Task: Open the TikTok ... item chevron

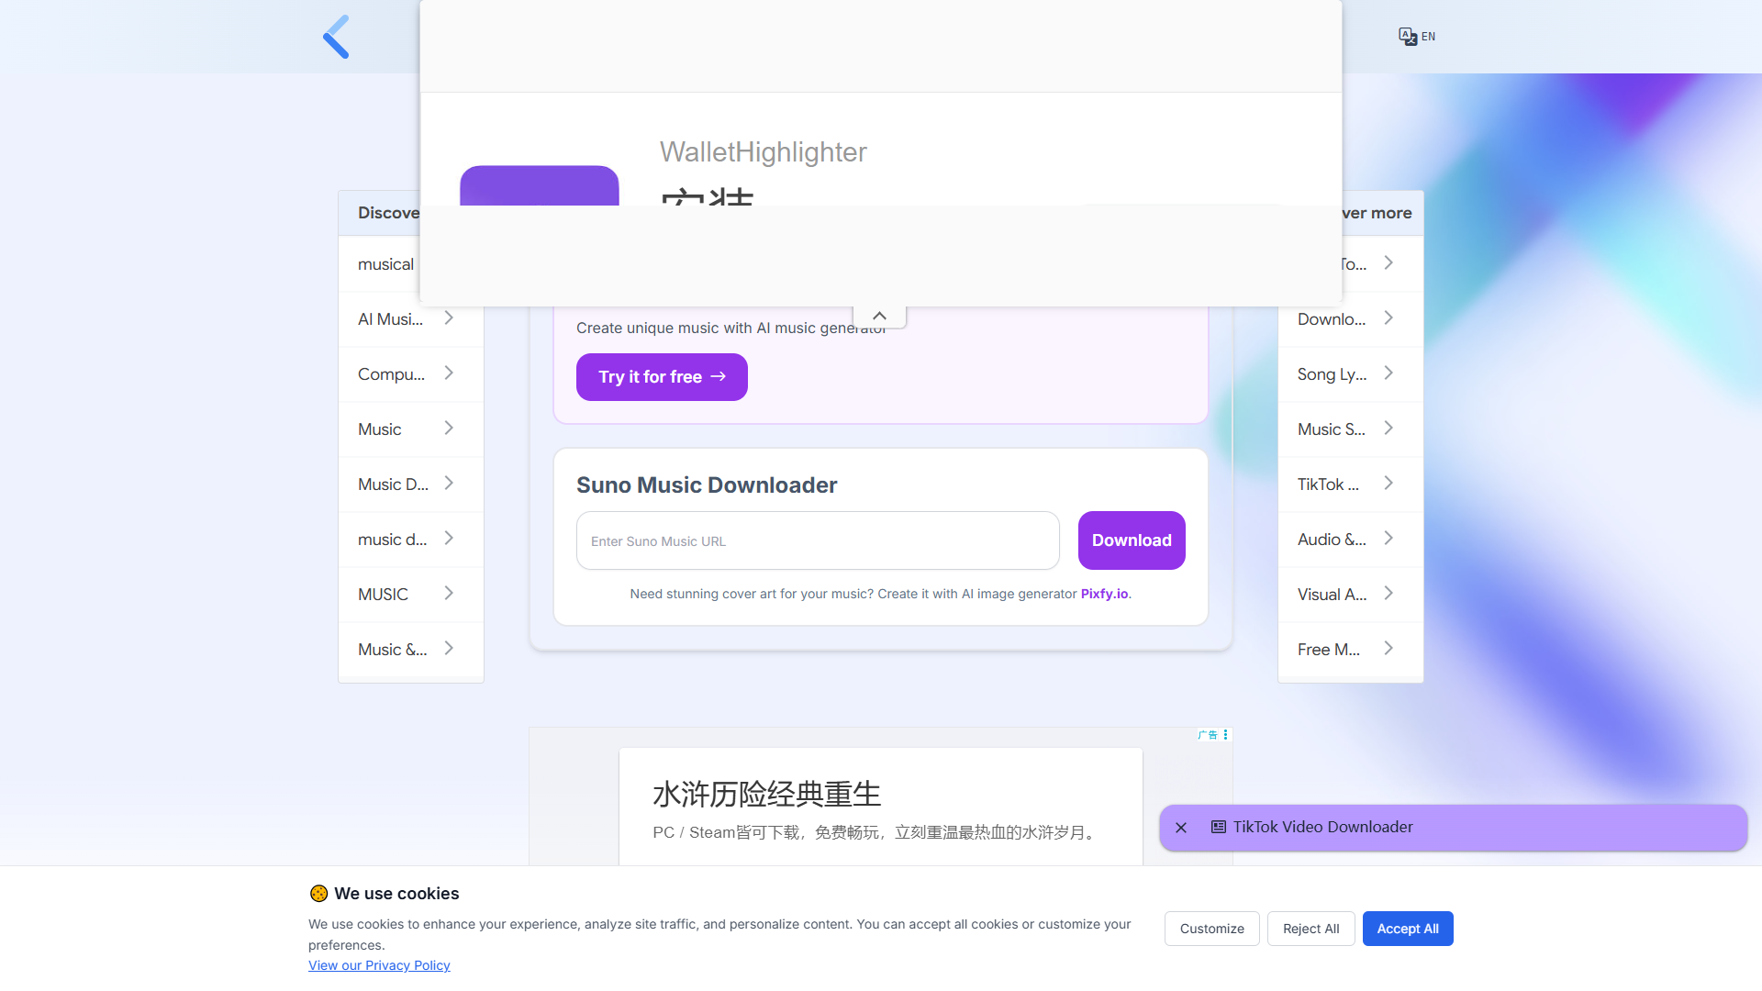Action: (1388, 484)
